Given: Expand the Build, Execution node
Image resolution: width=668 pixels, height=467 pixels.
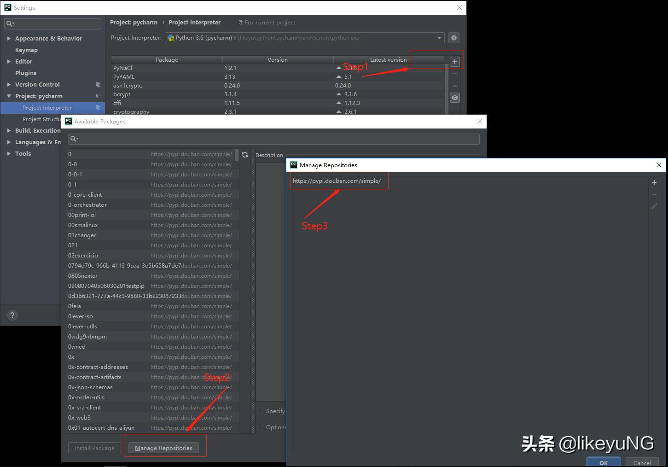Looking at the screenshot, I should click(x=9, y=130).
